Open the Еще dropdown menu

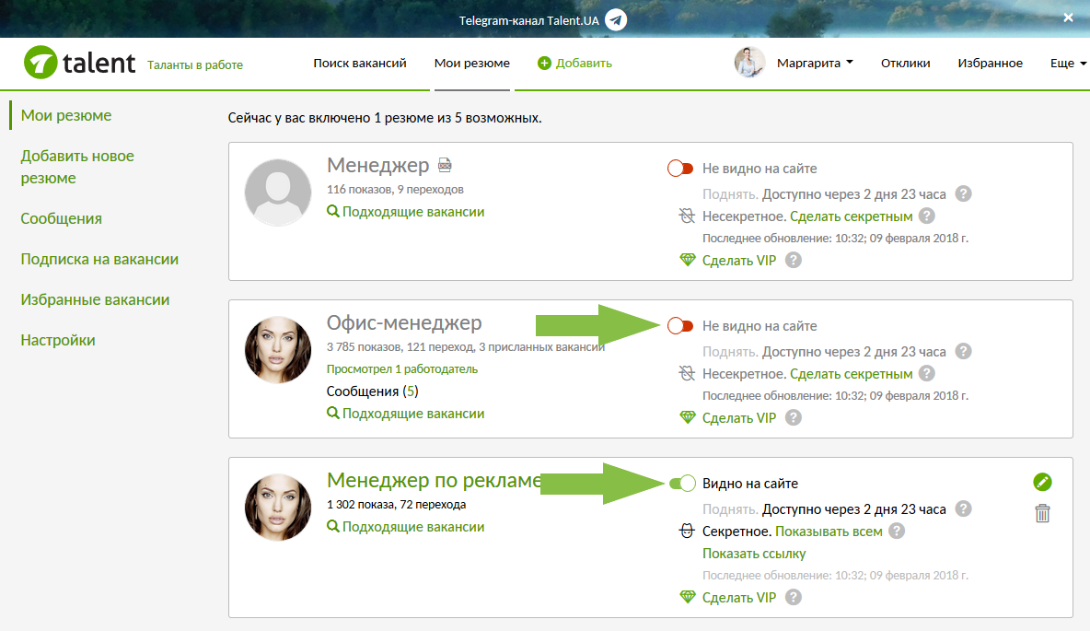coord(1068,63)
